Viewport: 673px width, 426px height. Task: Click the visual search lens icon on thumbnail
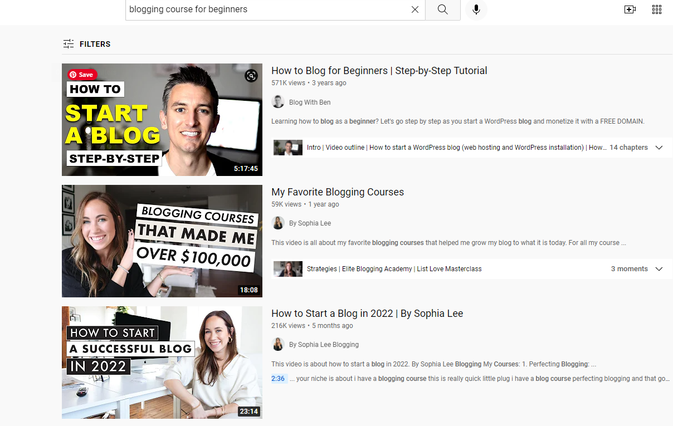coord(251,76)
